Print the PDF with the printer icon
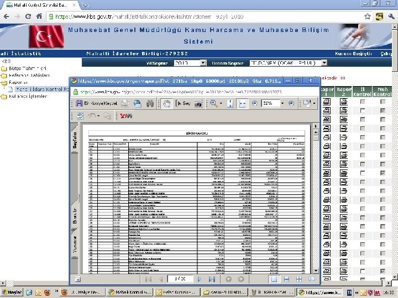The image size is (398, 298). 125,103
